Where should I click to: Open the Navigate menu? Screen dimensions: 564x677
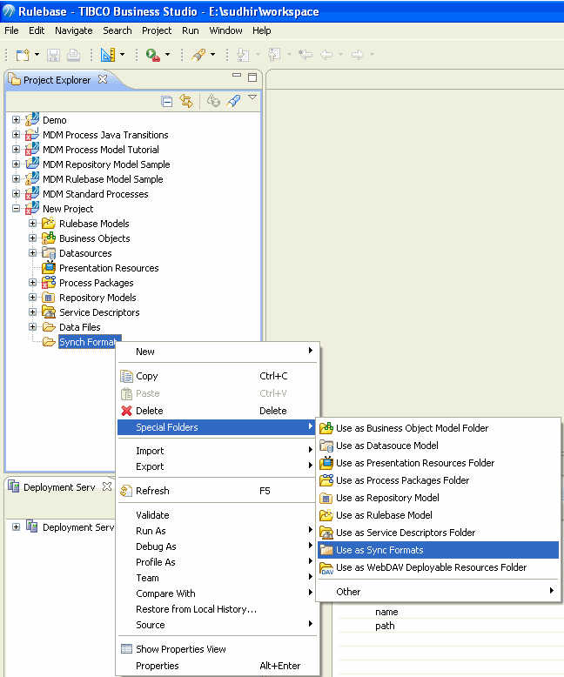tap(73, 30)
